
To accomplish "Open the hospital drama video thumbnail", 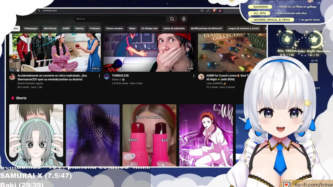I will click(55, 52).
